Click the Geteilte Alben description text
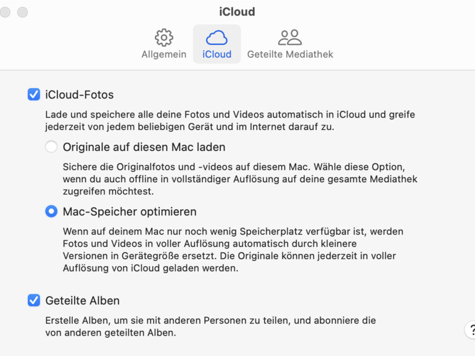 (210, 326)
